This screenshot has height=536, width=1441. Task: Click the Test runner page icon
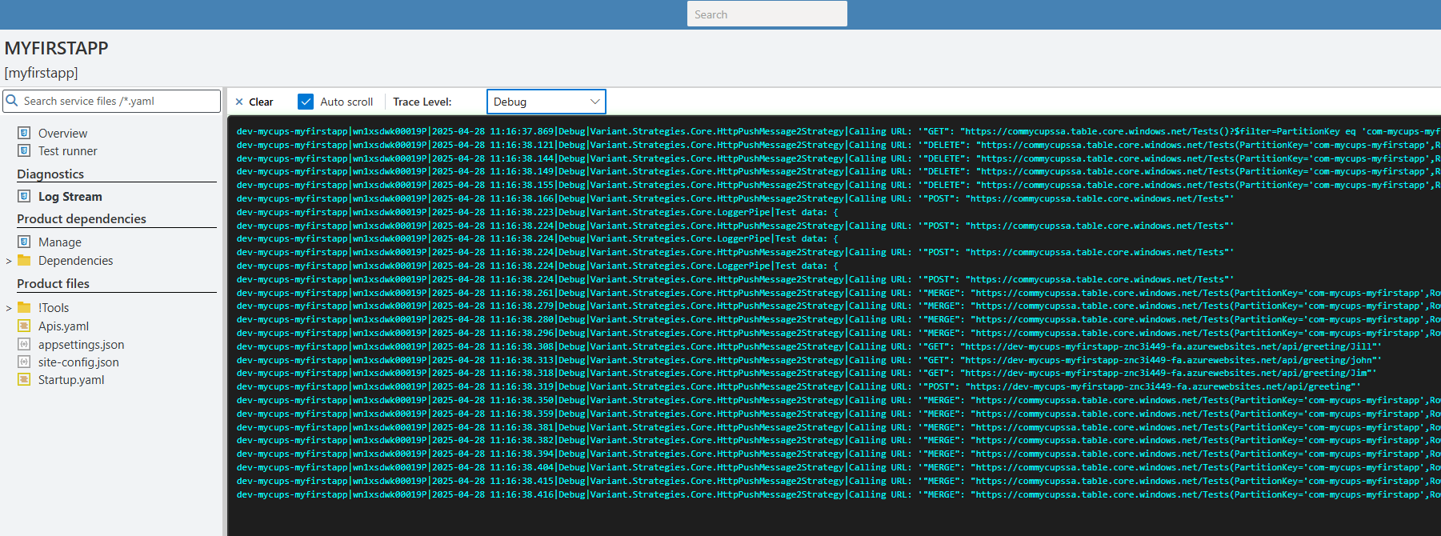click(24, 150)
